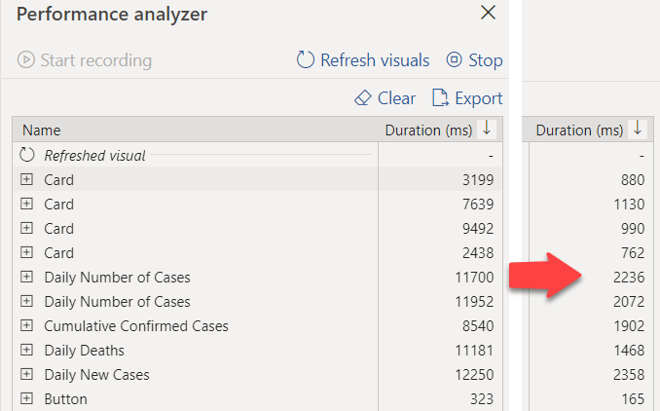Expand the Daily Deaths entry
This screenshot has height=411, width=660.
click(26, 350)
